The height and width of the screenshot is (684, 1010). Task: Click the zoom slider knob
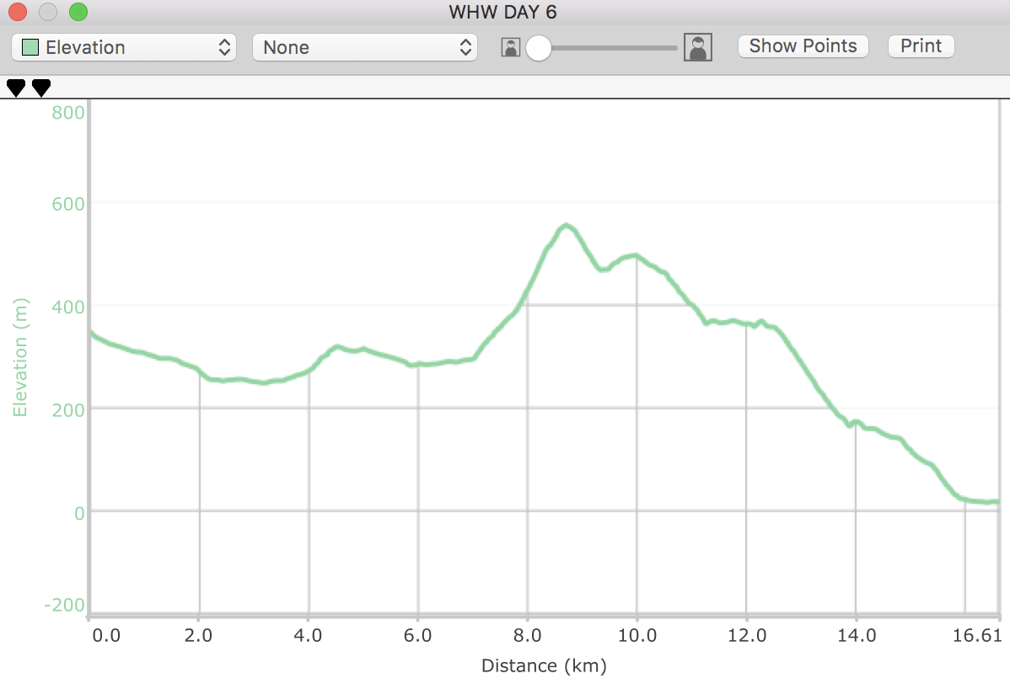point(538,48)
